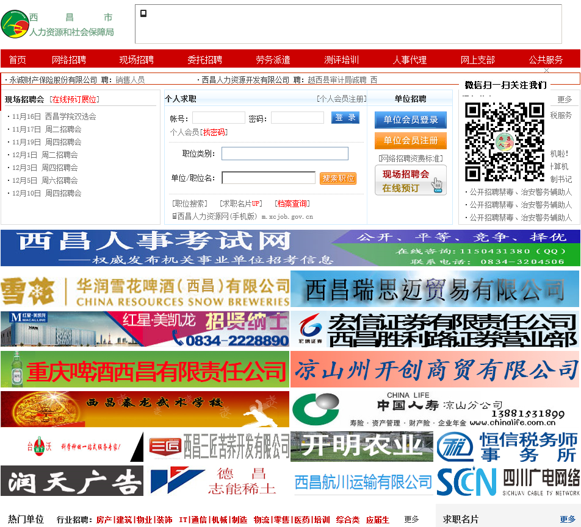The width and height of the screenshot is (581, 527).
Task: Open 四川广电网络 SCN banner
Action: (x=508, y=481)
